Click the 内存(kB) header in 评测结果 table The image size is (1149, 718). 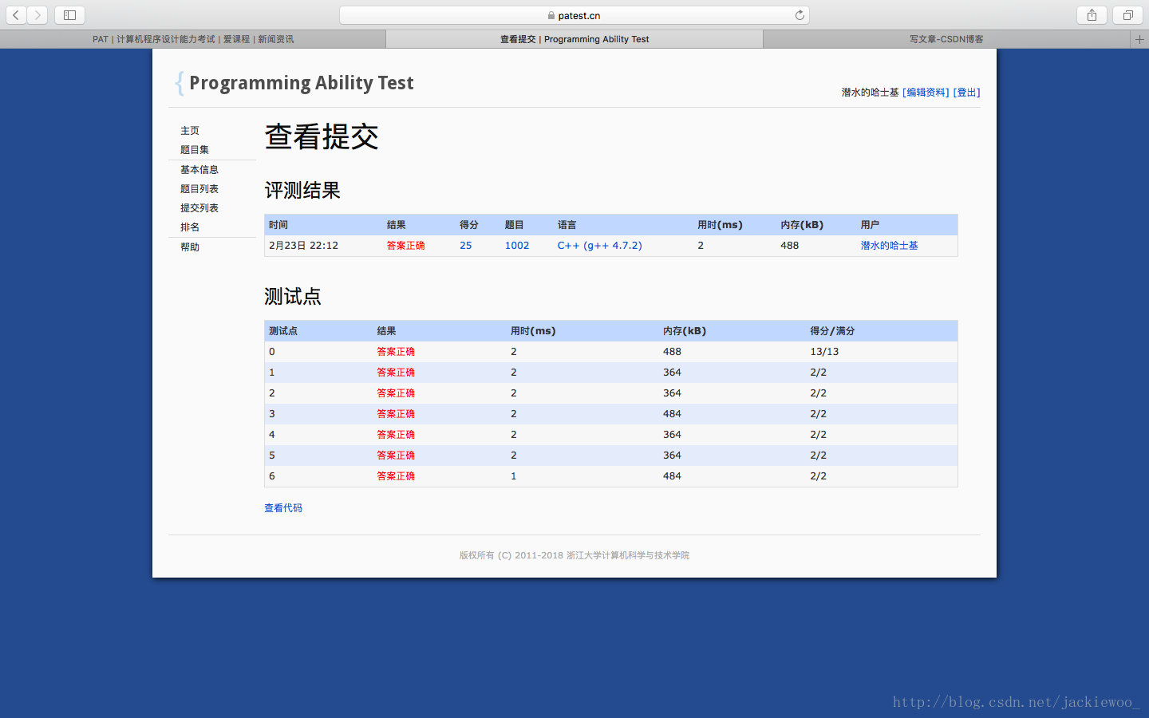pyautogui.click(x=803, y=225)
